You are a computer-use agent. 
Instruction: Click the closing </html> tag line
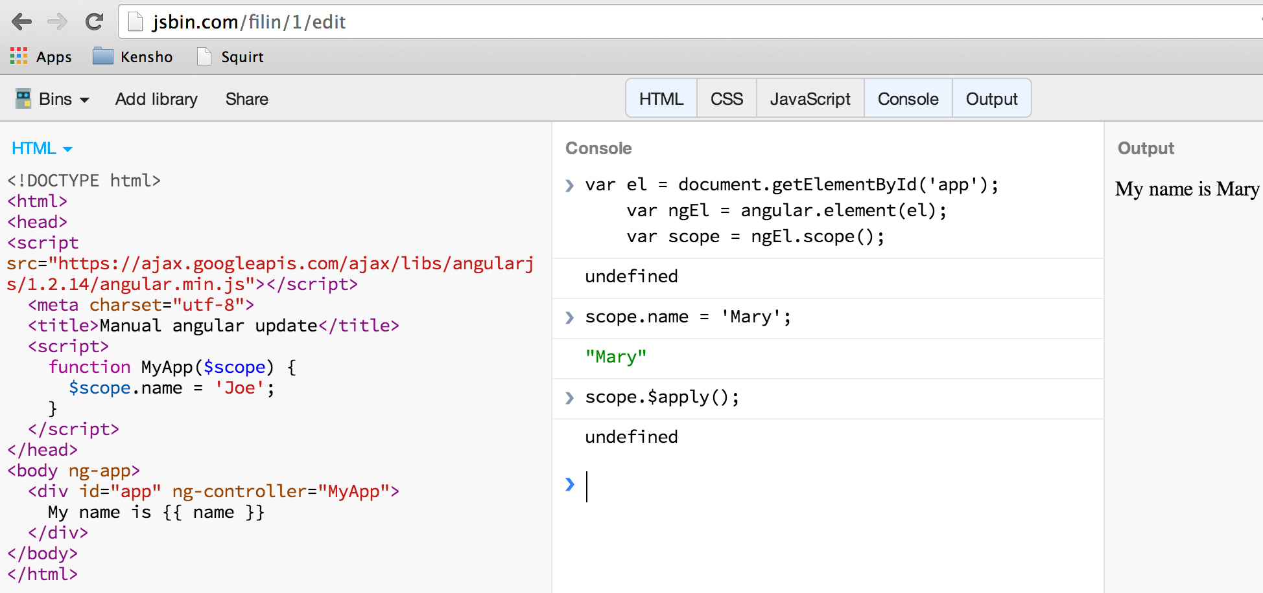pyautogui.click(x=42, y=574)
